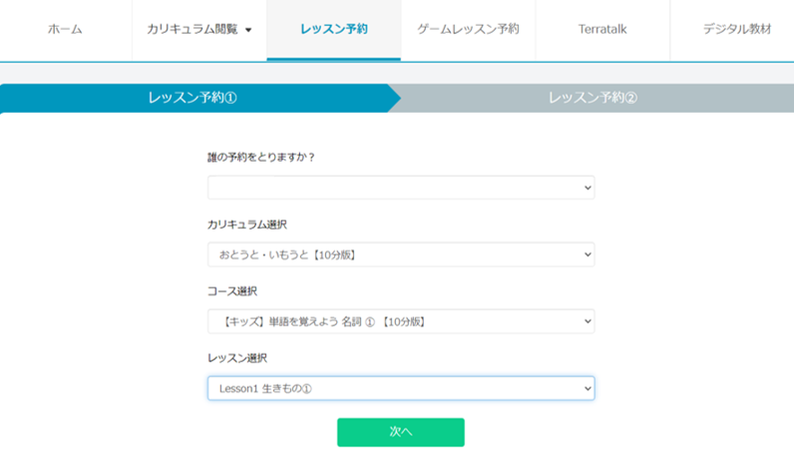Navigate to the デジタル教材 tab
This screenshot has width=795, height=474.
tap(736, 30)
